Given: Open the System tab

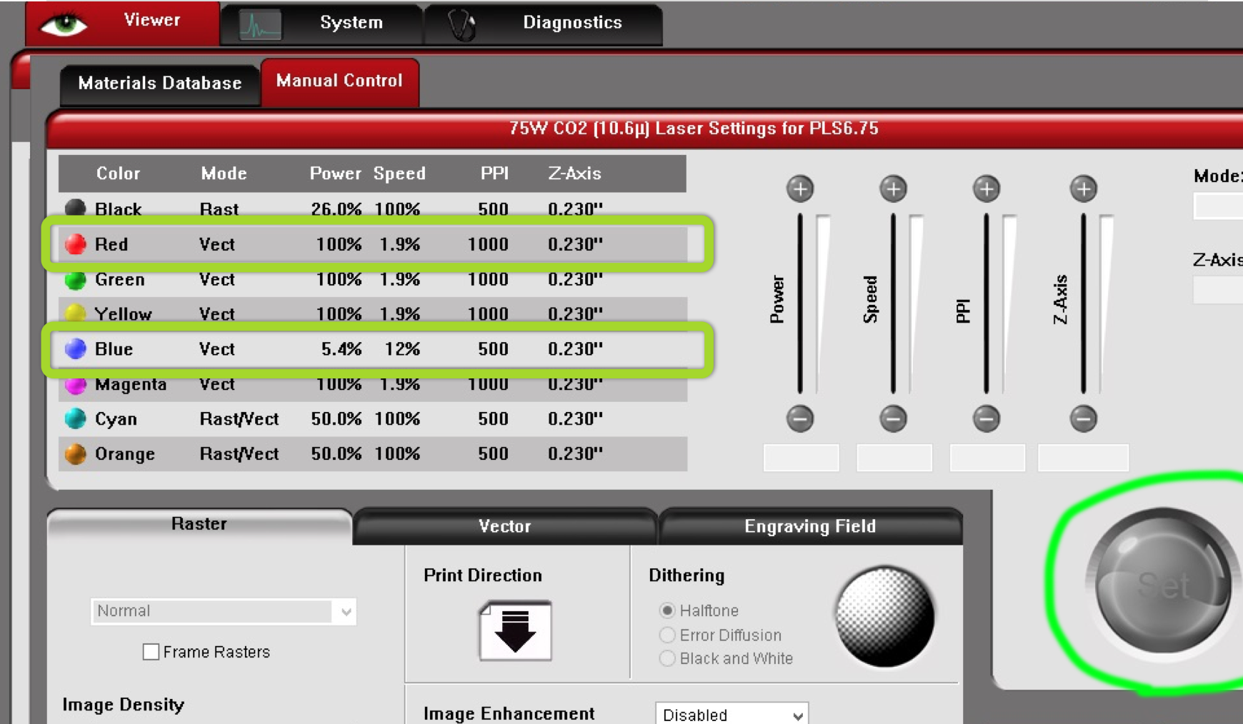Looking at the screenshot, I should click(350, 23).
